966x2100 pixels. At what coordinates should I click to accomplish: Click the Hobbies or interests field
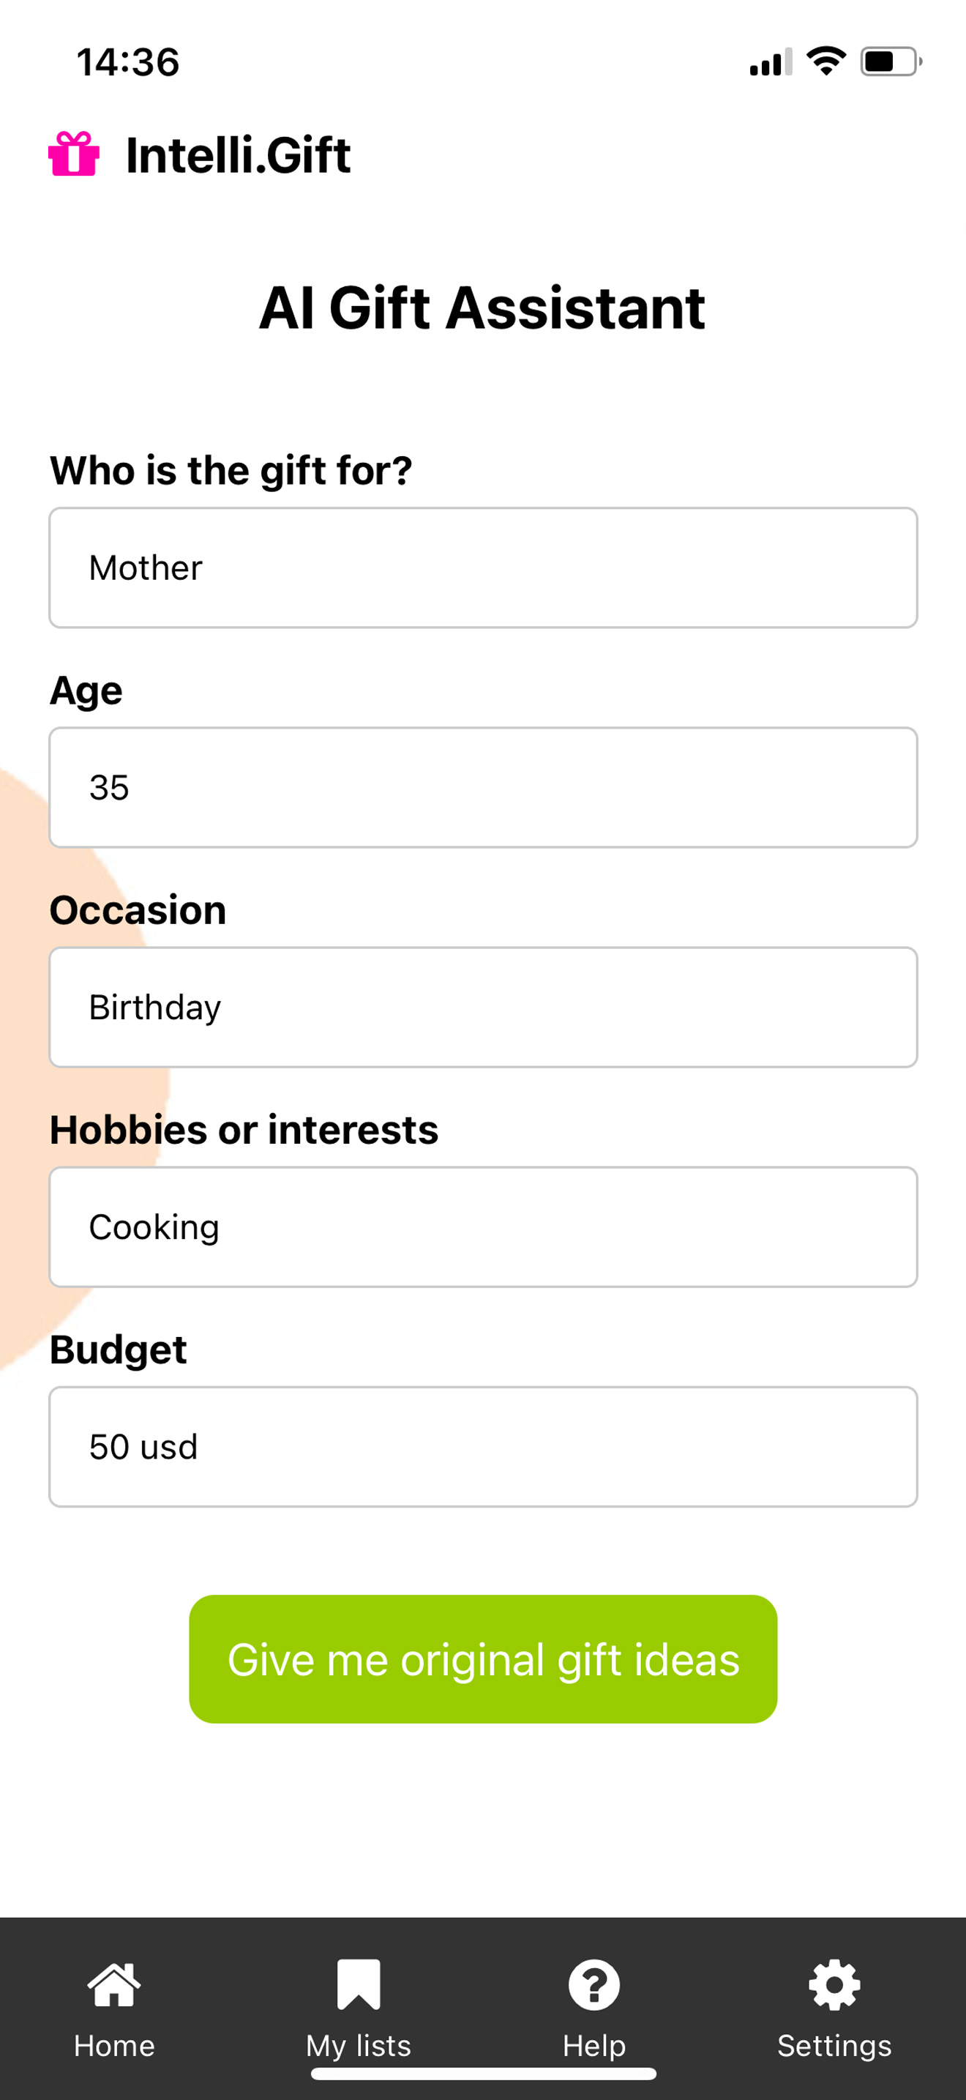click(483, 1227)
